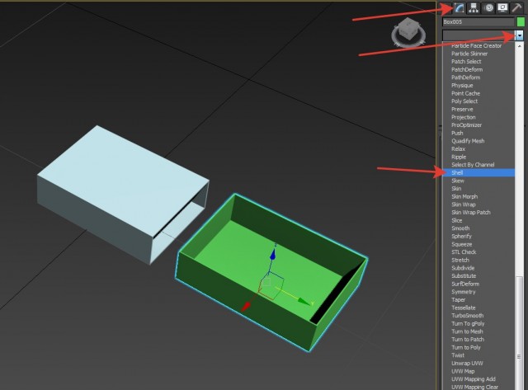Click the green object color swatch
The height and width of the screenshot is (390, 528).
pyautogui.click(x=521, y=22)
